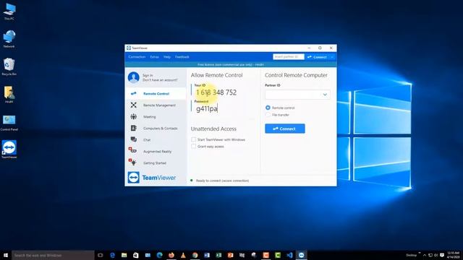This screenshot has height=260, width=463.
Task: Open the Feedback menu
Action: coord(182,57)
